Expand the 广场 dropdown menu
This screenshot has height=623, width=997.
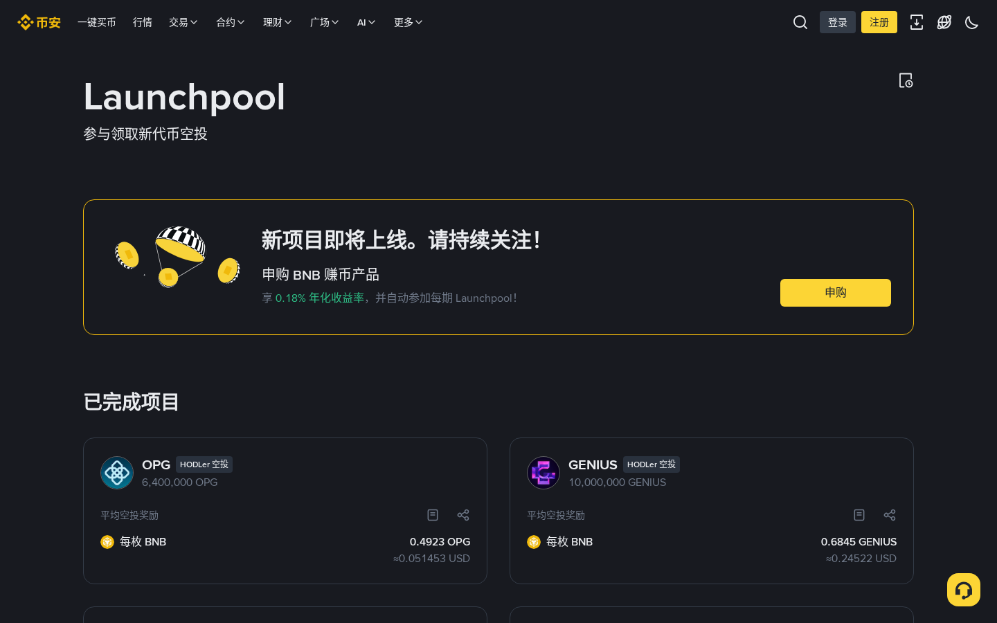[x=325, y=22]
